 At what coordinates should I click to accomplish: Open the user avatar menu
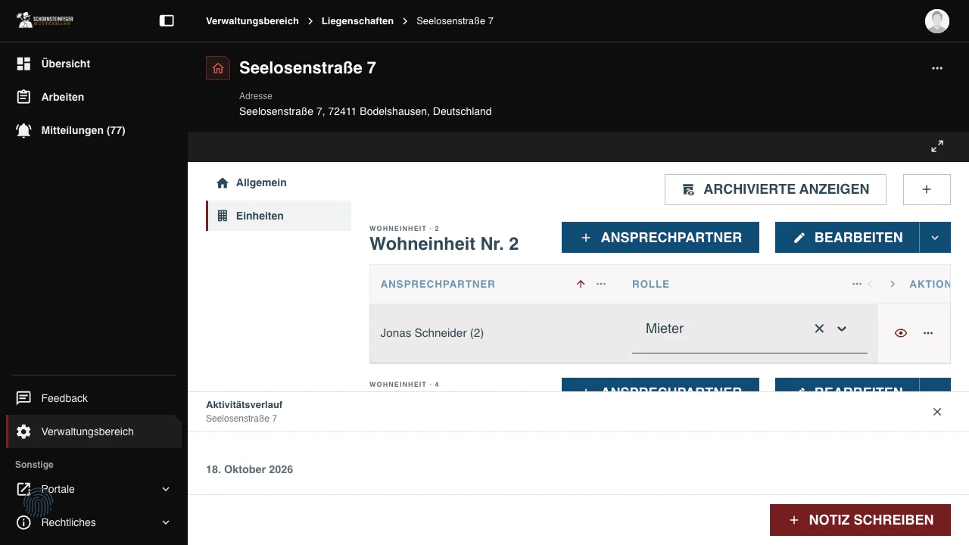937,21
